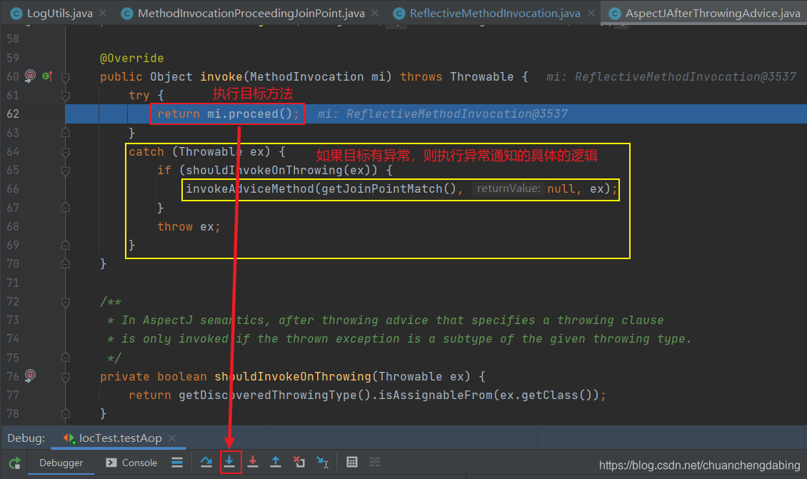Click the Step Over debugger icon
This screenshot has height=479, width=807.
[x=206, y=462]
